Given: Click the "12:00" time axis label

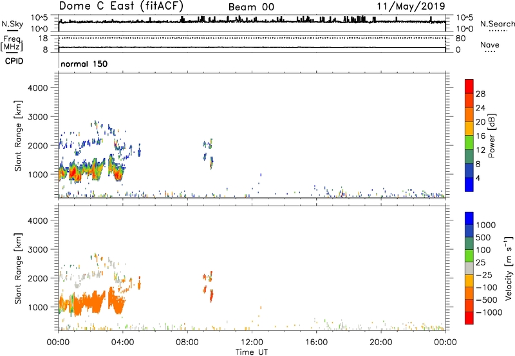Looking at the screenshot, I should (252, 343).
